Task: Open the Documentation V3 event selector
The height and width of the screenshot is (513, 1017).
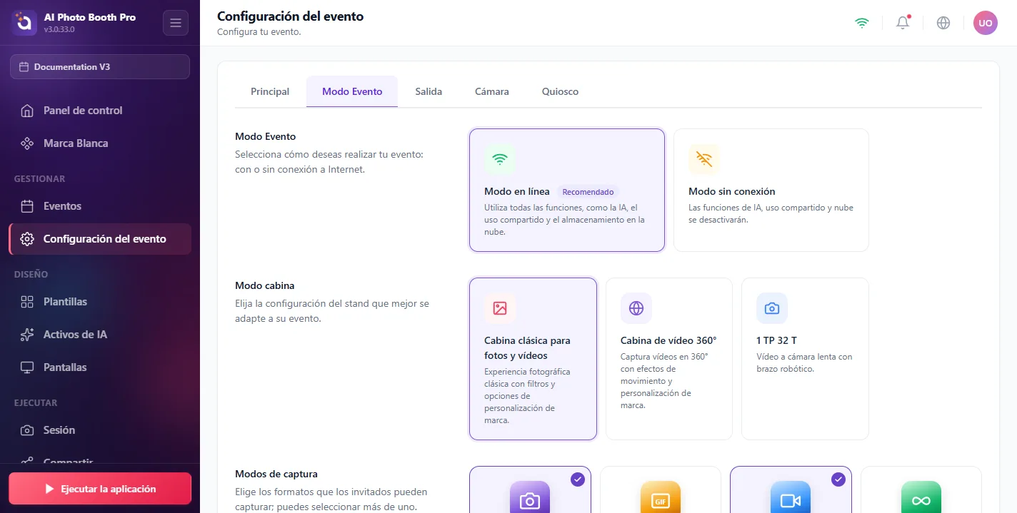Action: [x=100, y=67]
